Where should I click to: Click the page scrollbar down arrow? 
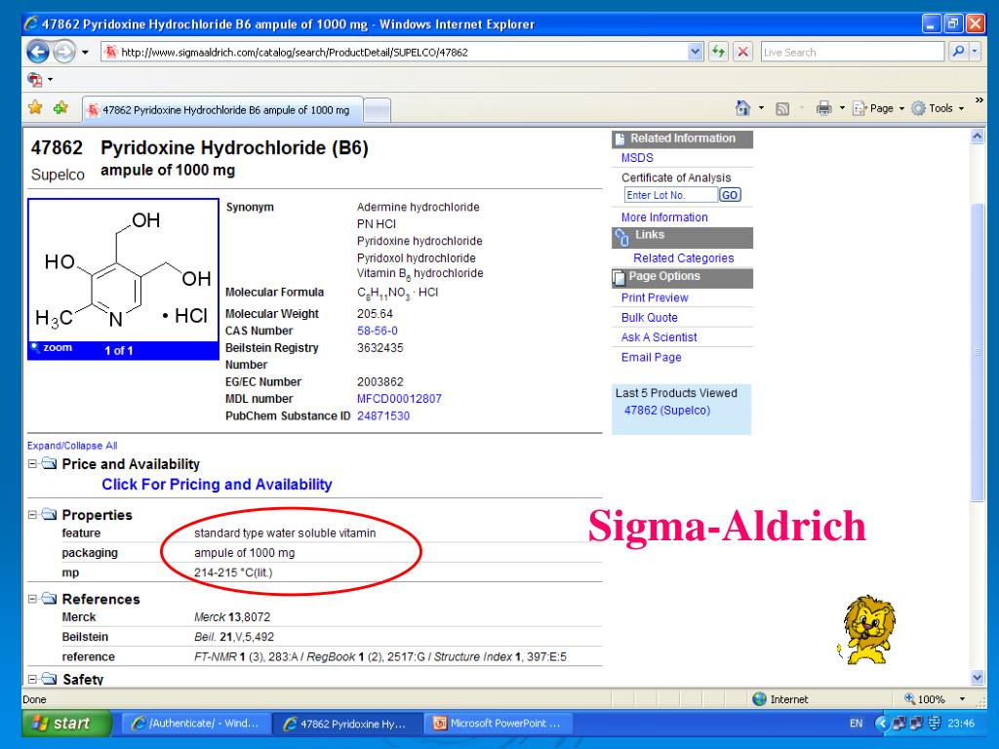978,679
